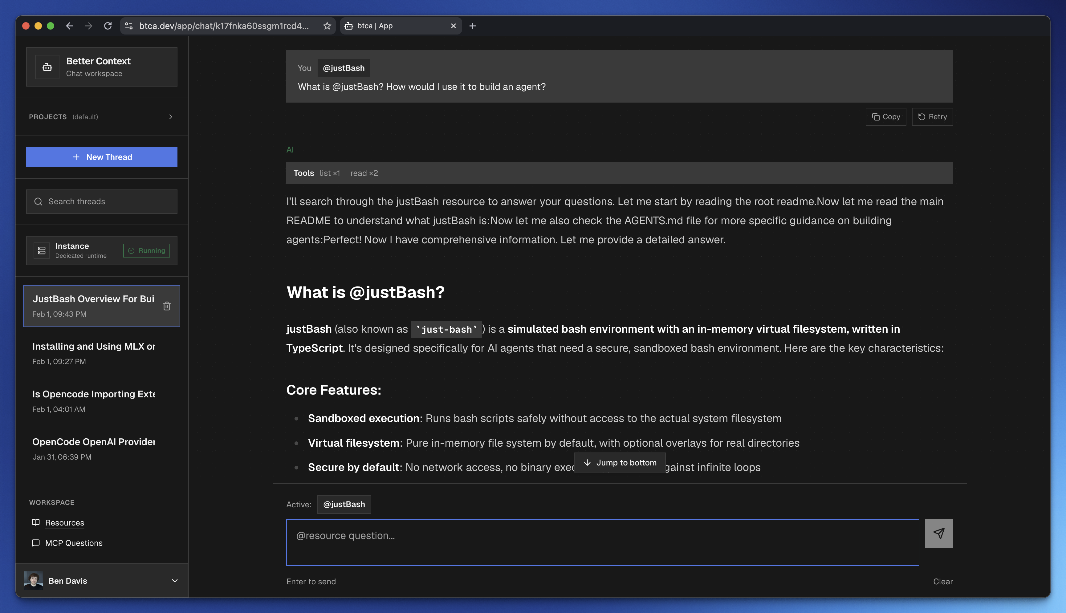Viewport: 1066px width, 613px height.
Task: Open MCP Questions from the sidebar
Action: pos(74,543)
